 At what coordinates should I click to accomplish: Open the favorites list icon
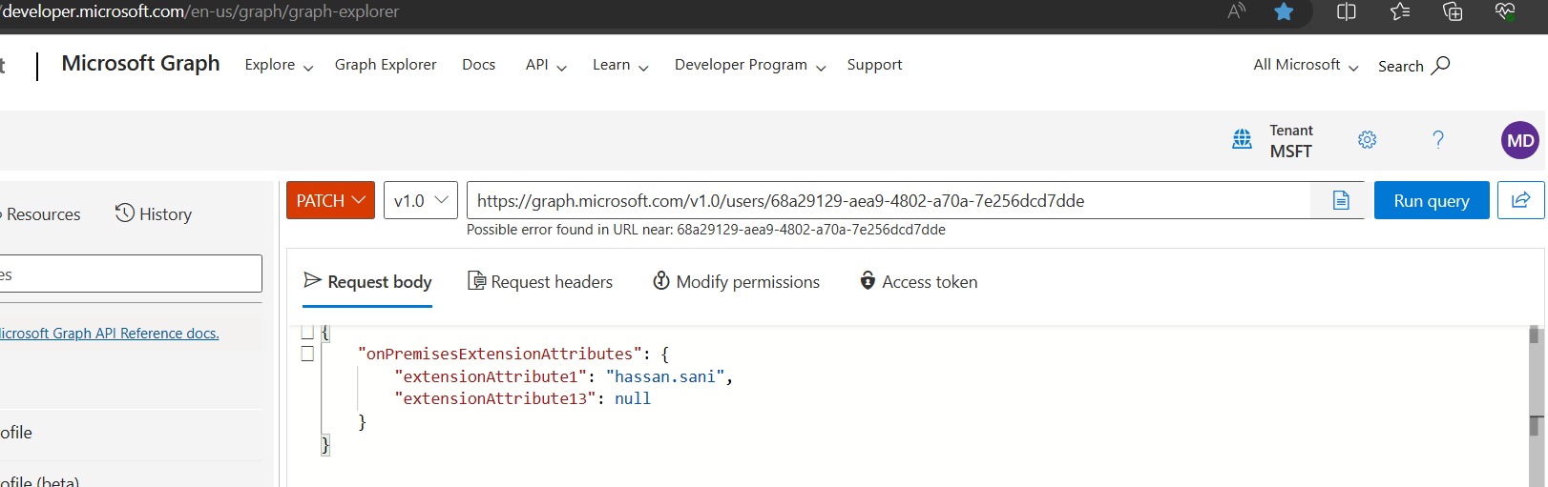click(x=1400, y=11)
